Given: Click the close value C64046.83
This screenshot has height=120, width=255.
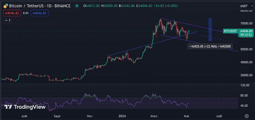Looking at the screenshot, I should pyautogui.click(x=144, y=6).
